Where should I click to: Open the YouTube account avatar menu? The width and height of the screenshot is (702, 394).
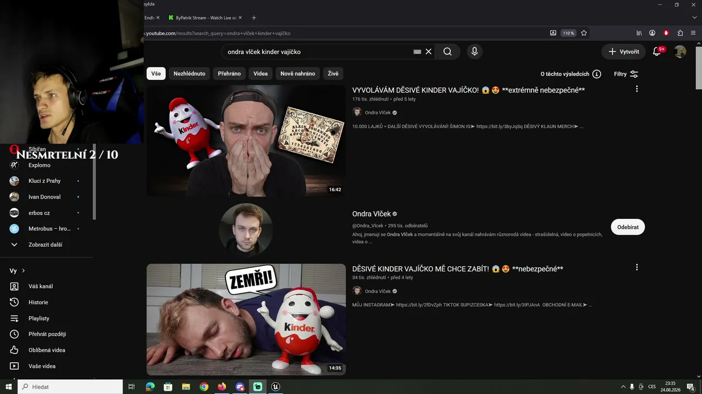pos(680,51)
